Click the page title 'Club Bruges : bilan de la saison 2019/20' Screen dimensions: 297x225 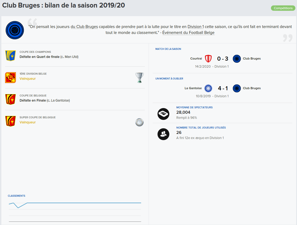(63, 5)
